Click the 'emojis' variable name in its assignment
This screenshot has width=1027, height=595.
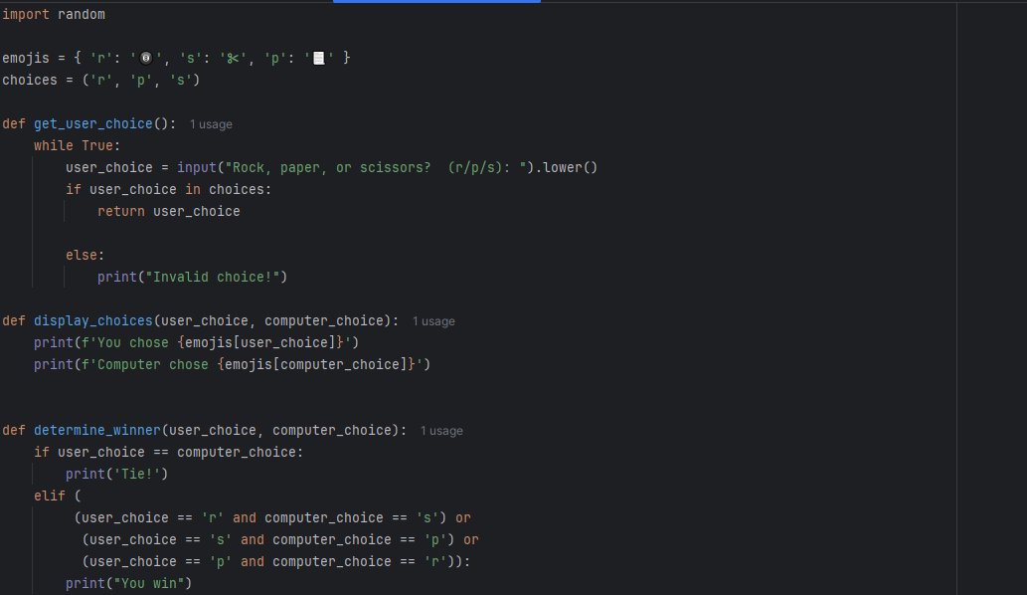26,59
